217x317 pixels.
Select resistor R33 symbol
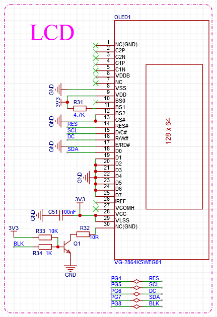click(45, 237)
